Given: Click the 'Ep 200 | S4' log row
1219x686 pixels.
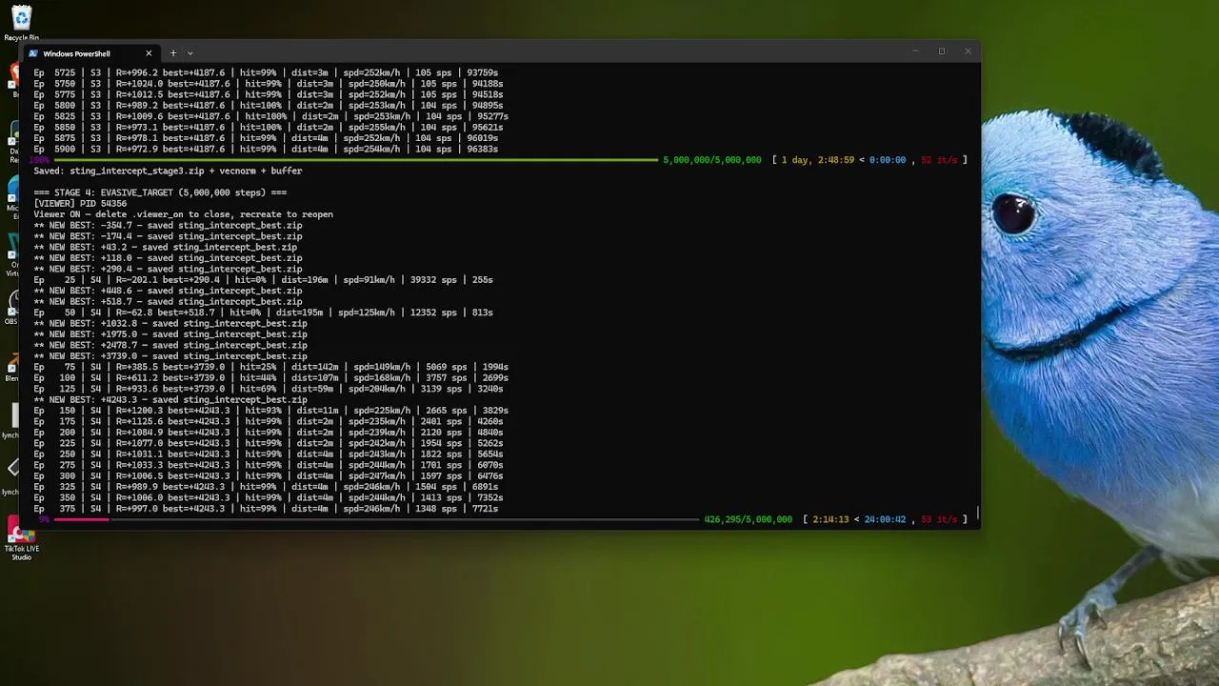Looking at the screenshot, I should 269,433.
